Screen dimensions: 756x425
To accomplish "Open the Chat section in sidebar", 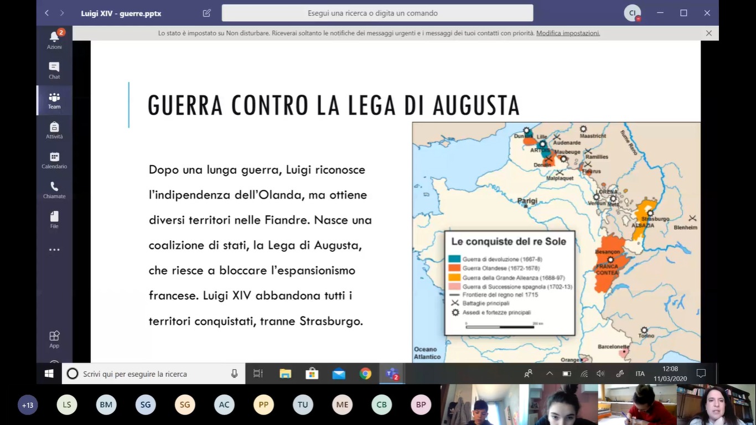I will [x=54, y=70].
